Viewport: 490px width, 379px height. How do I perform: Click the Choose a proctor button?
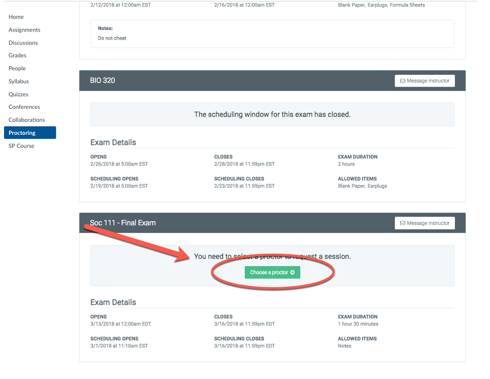click(272, 272)
